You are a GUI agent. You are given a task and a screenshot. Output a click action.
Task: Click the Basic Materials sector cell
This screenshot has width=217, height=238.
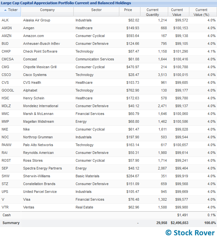coord(87,176)
